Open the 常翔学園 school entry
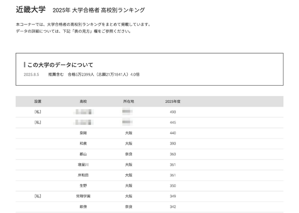 pos(83,196)
